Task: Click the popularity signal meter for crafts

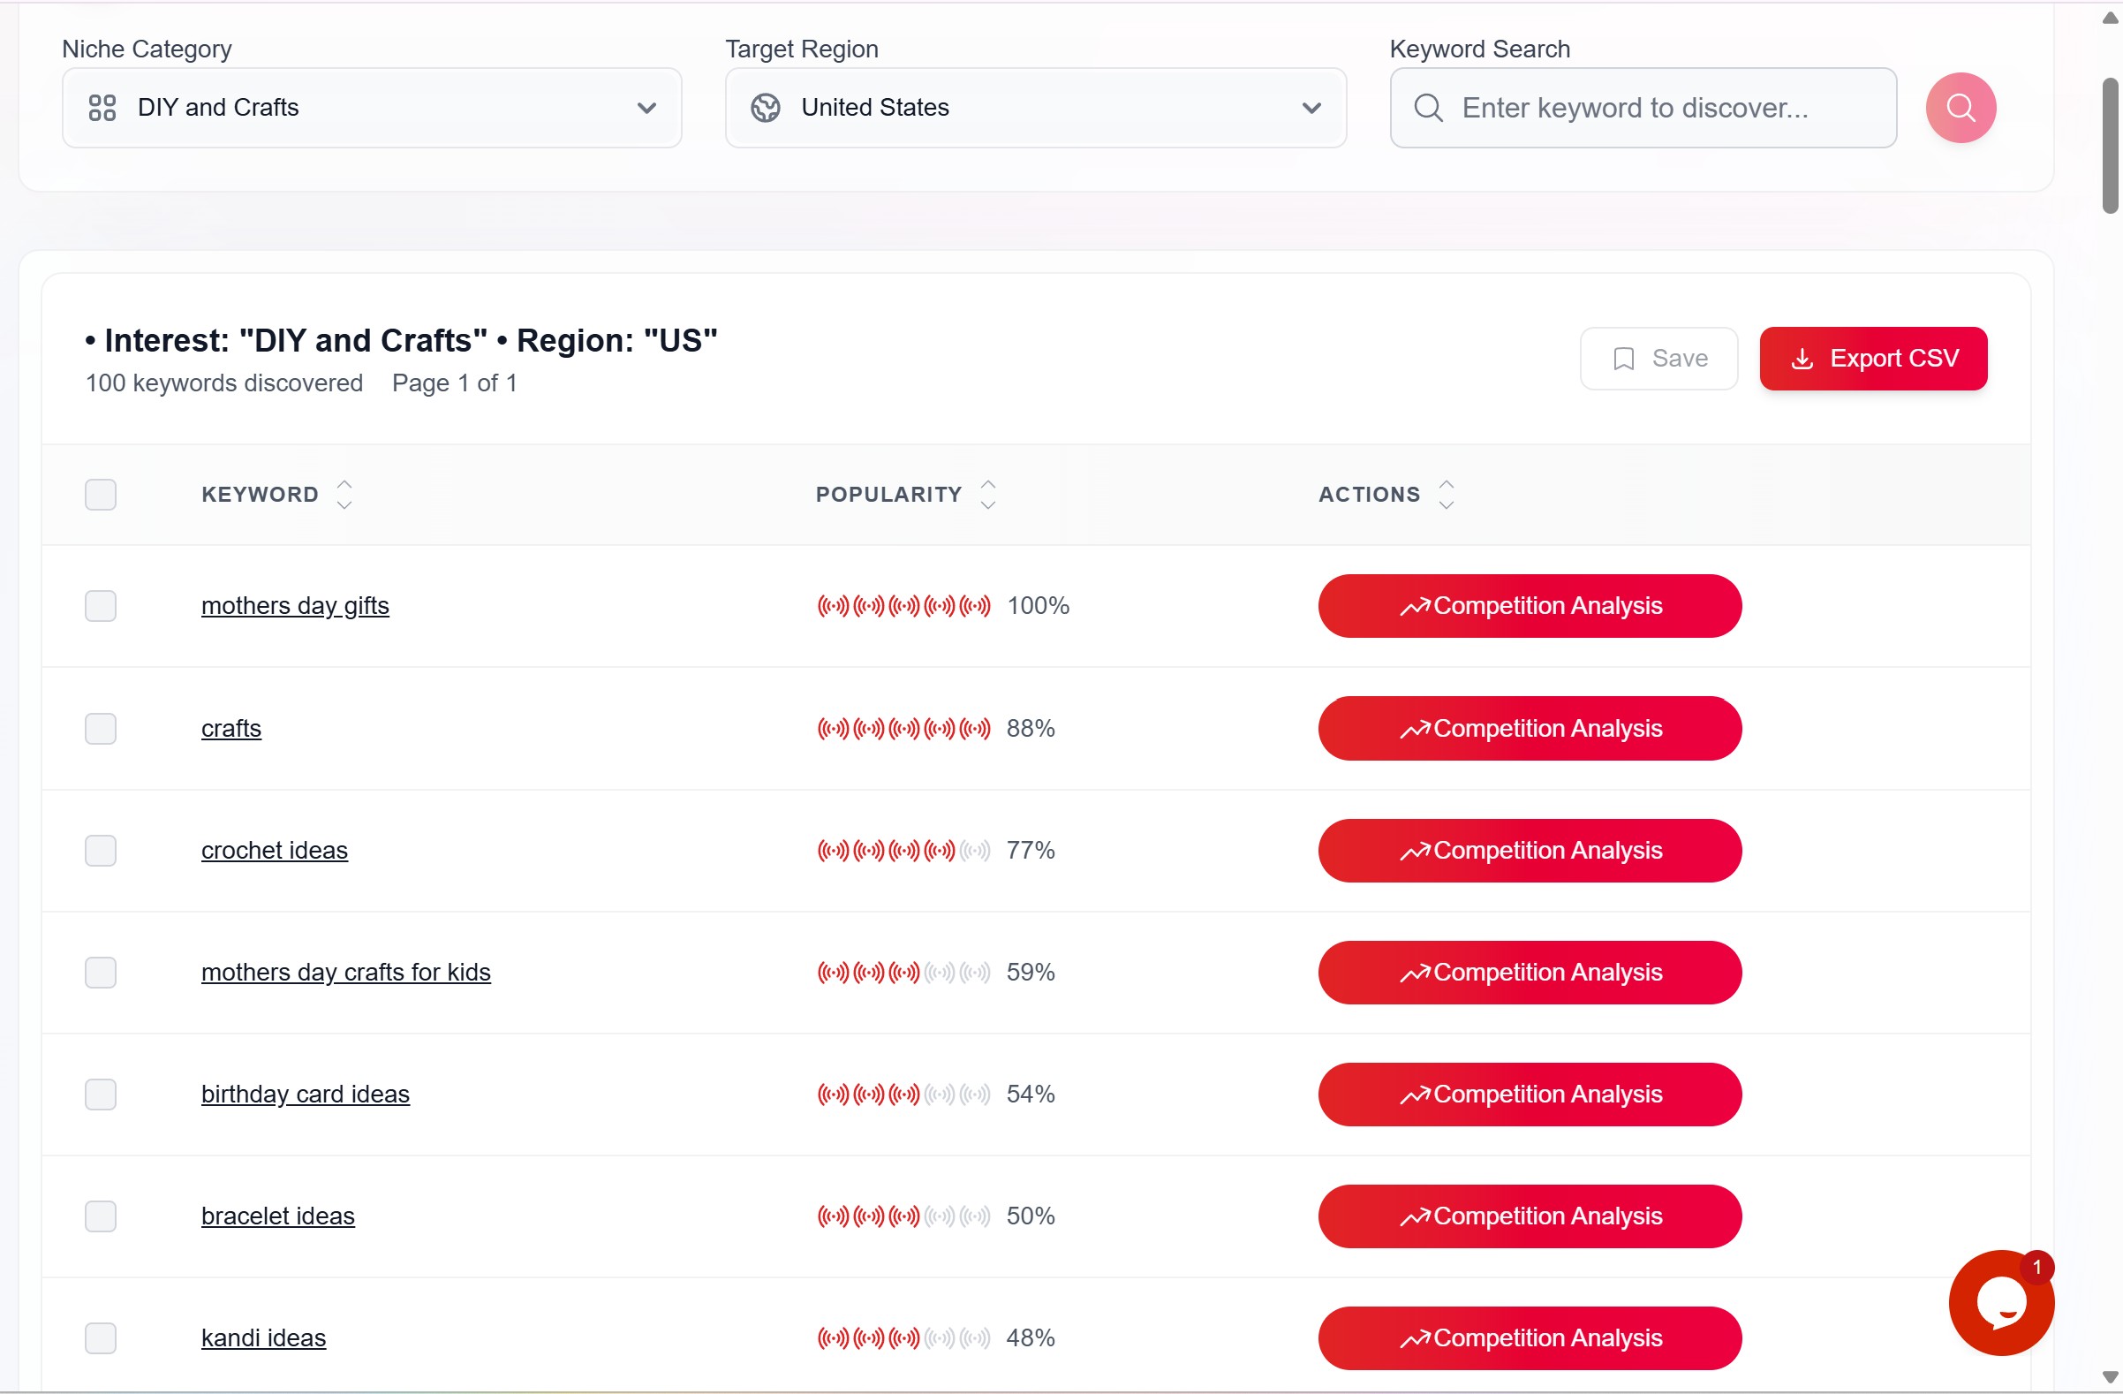Action: [x=903, y=729]
